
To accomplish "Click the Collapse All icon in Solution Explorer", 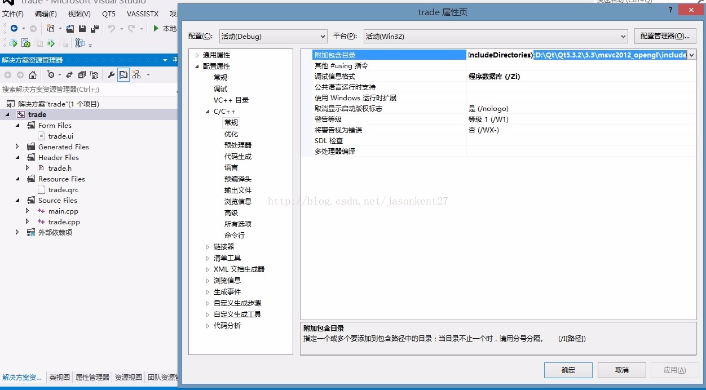I will coord(82,75).
